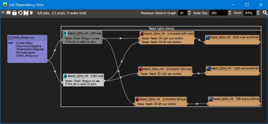Close the Job Dependency View window
268x124 pixels.
click(261, 5)
